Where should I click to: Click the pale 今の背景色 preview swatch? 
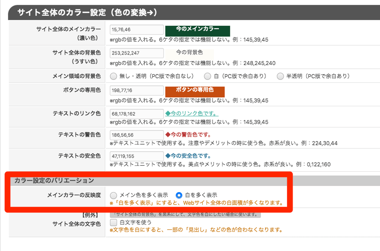pos(189,53)
